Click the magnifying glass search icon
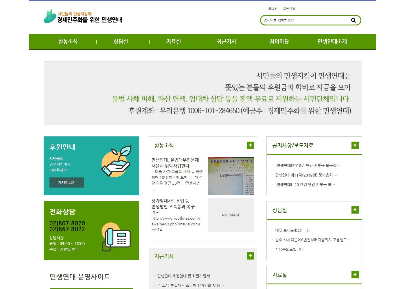Screen dimensions: 405x289 (353, 20)
